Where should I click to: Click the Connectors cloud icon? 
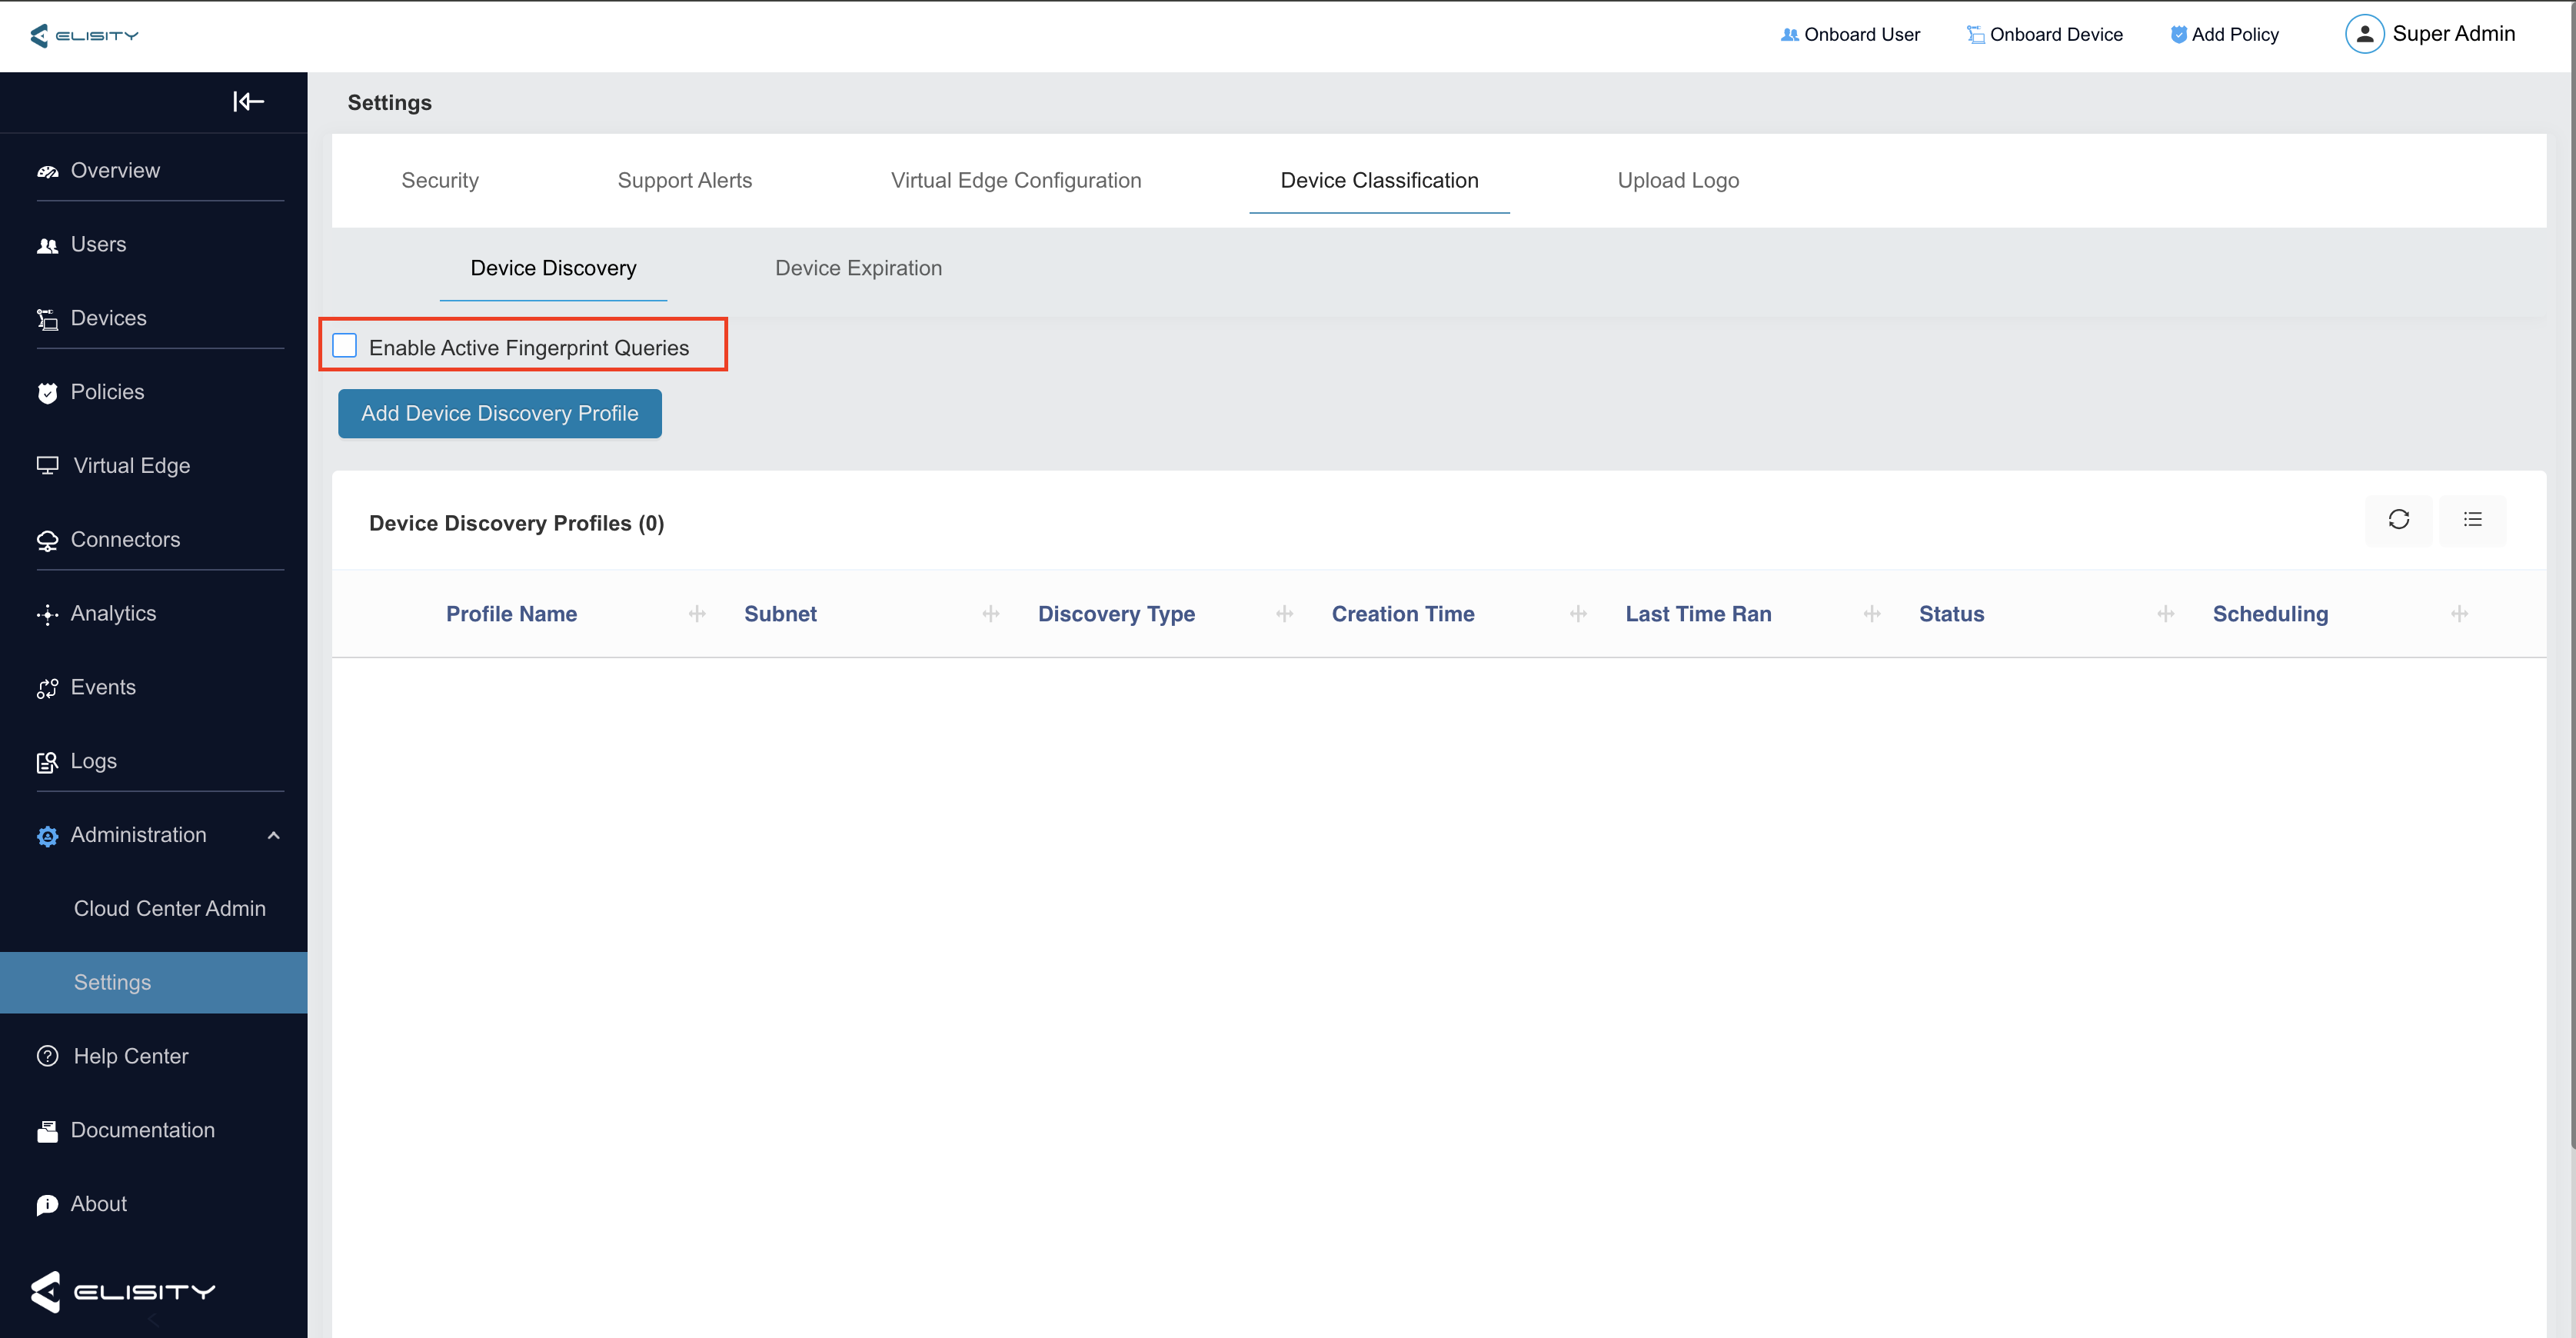pos(47,540)
